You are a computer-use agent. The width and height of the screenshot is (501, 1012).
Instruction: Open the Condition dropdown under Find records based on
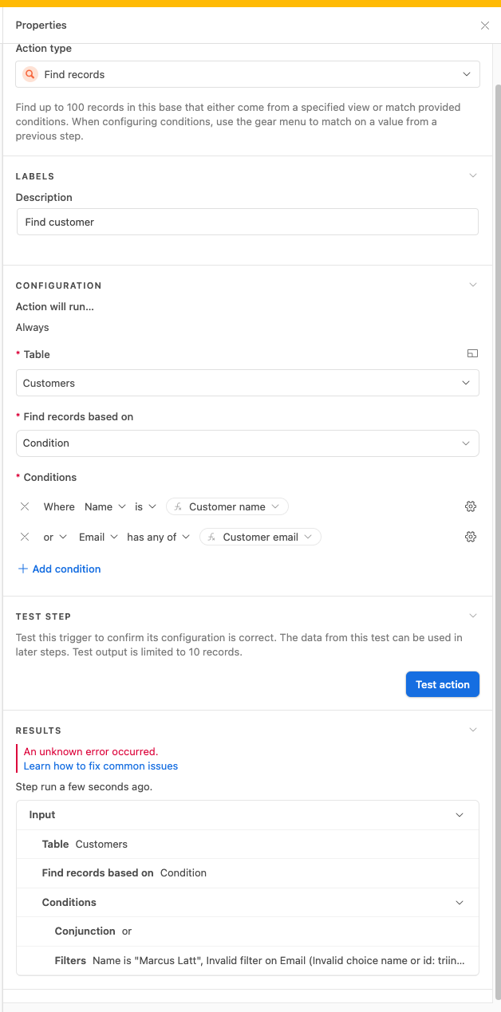click(x=247, y=443)
